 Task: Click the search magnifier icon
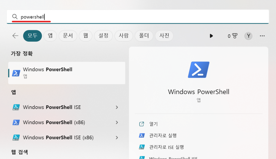[15, 17]
